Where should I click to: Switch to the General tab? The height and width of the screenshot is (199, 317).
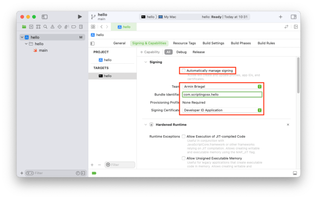click(x=119, y=43)
